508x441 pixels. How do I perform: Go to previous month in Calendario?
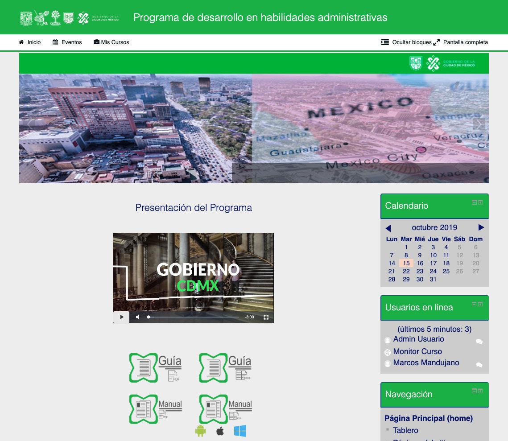click(x=388, y=228)
